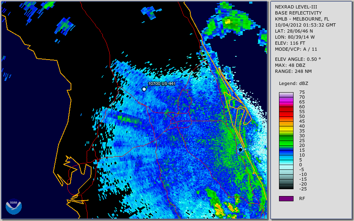
Task: Select the purple RF legend swatch
Action: [x=286, y=198]
